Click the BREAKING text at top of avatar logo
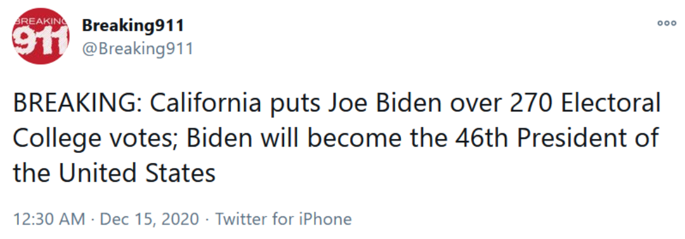This screenshot has width=685, height=239. [40, 21]
